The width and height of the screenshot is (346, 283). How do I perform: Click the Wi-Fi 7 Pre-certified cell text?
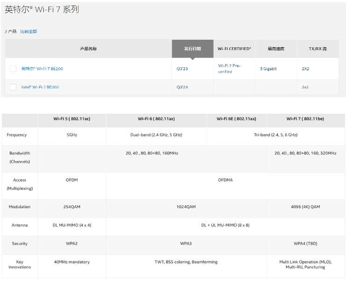229,69
